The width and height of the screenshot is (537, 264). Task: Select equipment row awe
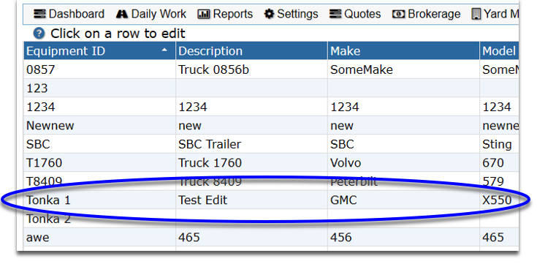pos(271,237)
